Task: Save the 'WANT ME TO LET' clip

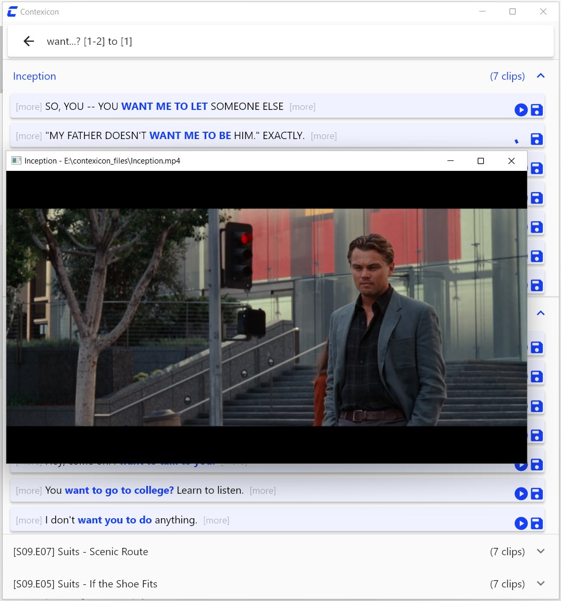Action: (x=537, y=110)
